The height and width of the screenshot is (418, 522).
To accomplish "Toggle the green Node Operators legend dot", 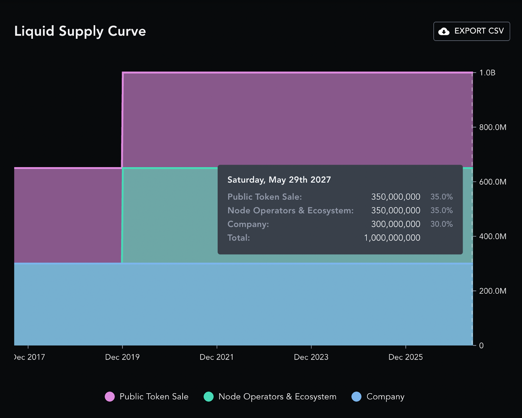I will [x=208, y=397].
